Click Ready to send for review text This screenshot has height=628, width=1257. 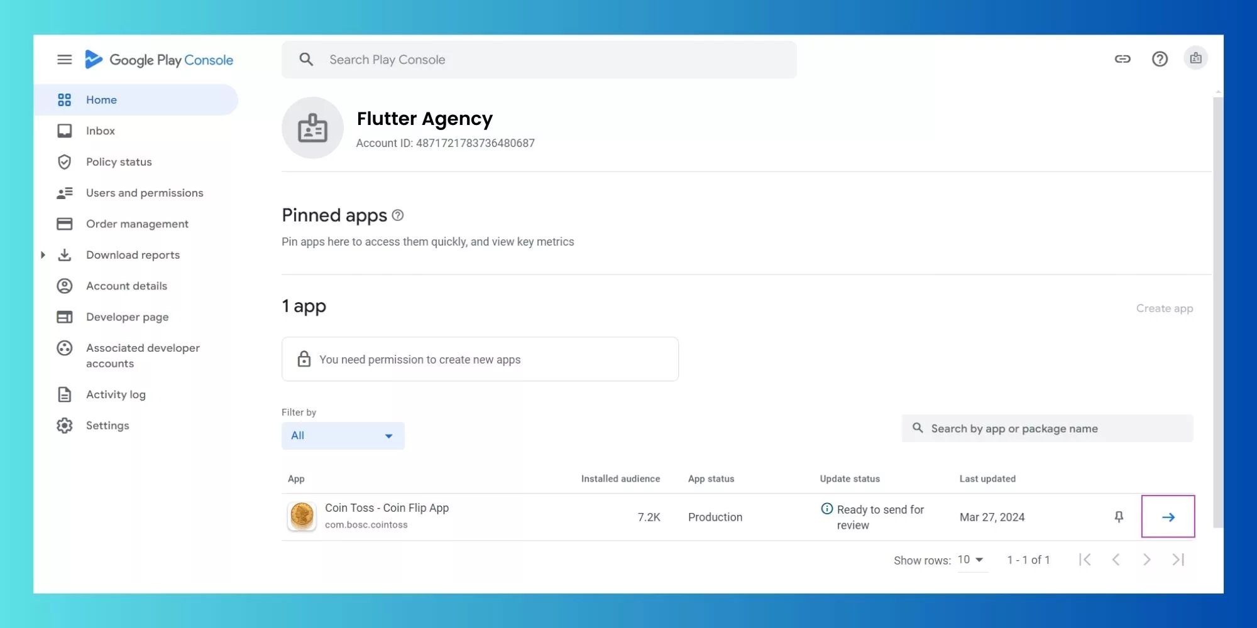point(881,517)
